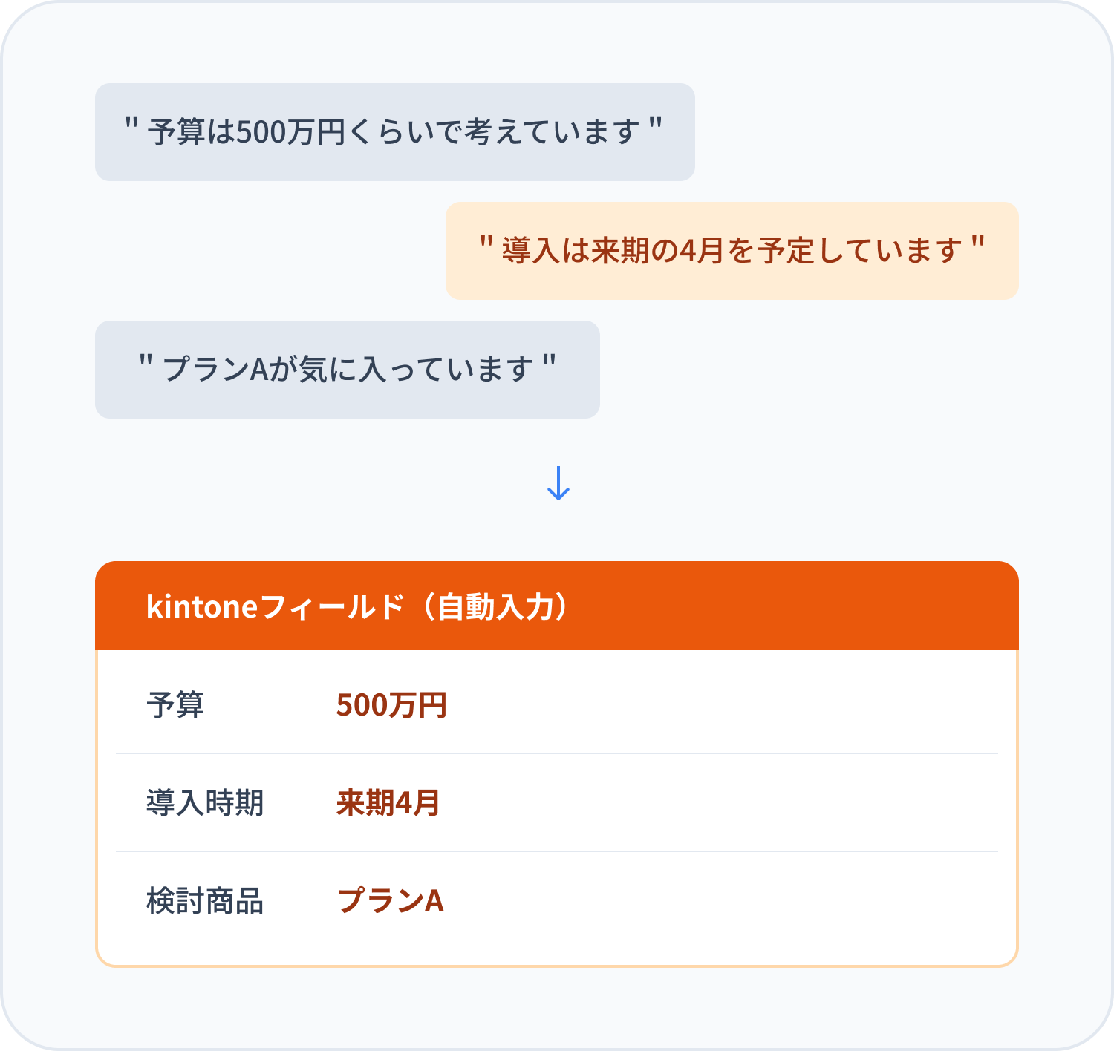The image size is (1114, 1051).
Task: Click the プランA field value in the table
Action: point(390,900)
